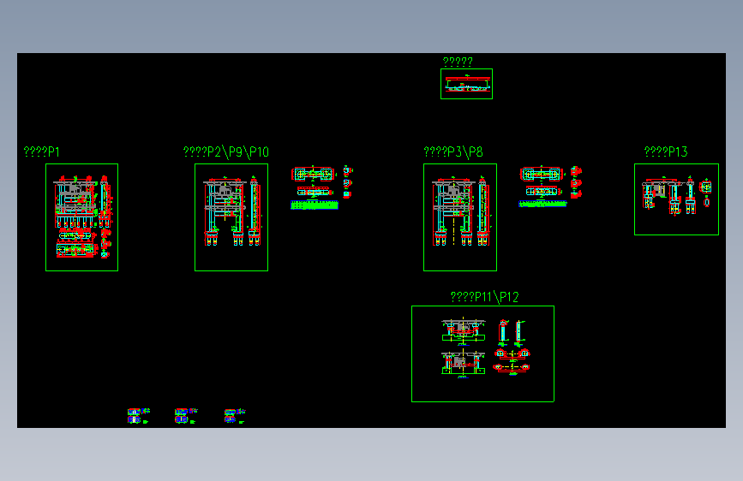The width and height of the screenshot is (743, 481).
Task: Select the ????P2\P9\P10 label text
Action: [x=226, y=152]
